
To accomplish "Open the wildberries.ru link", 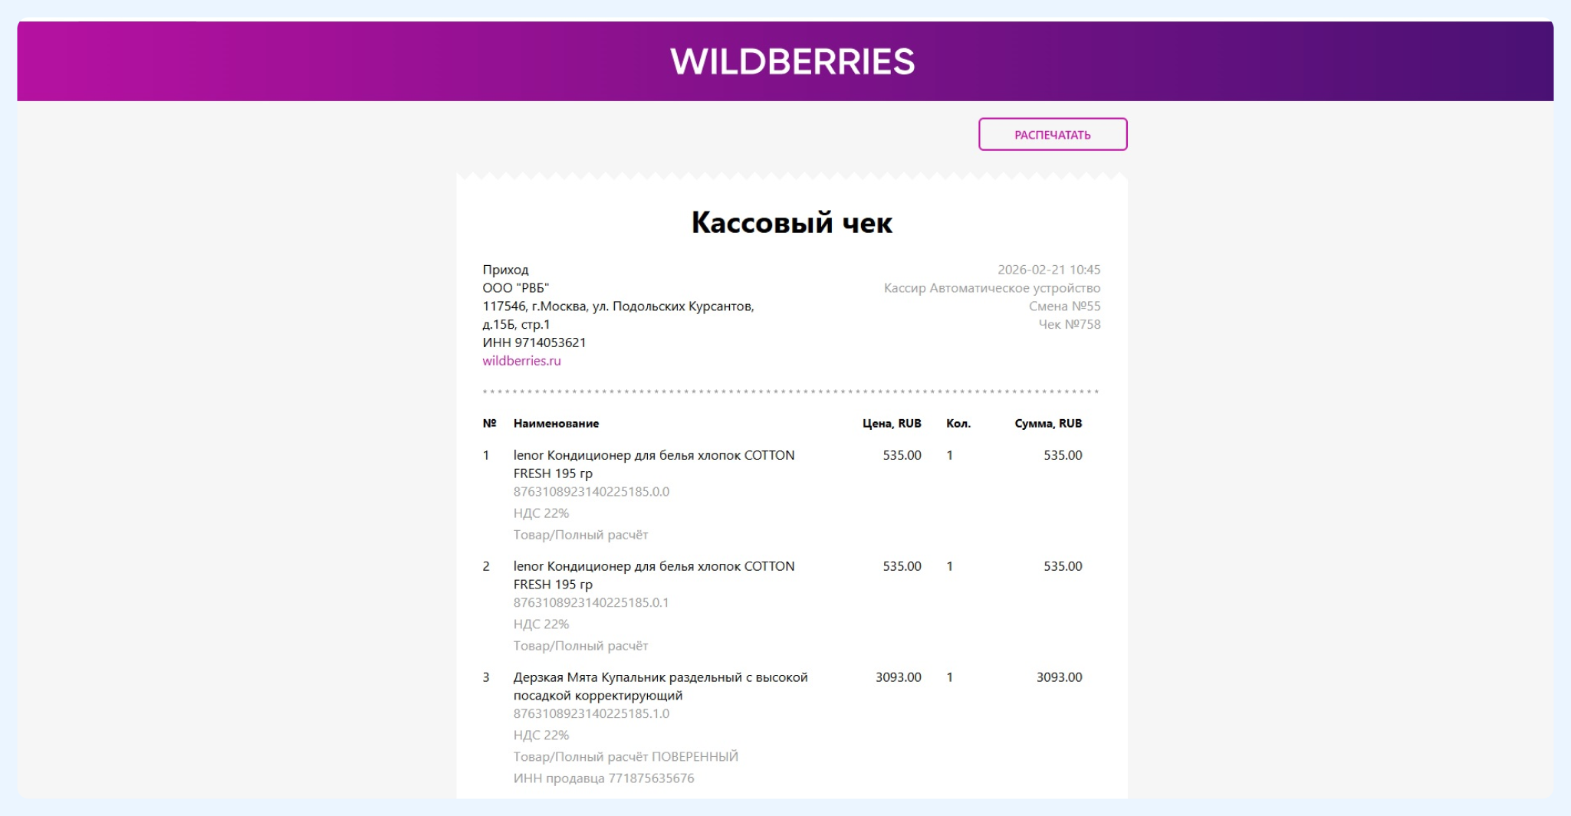I will (x=521, y=361).
